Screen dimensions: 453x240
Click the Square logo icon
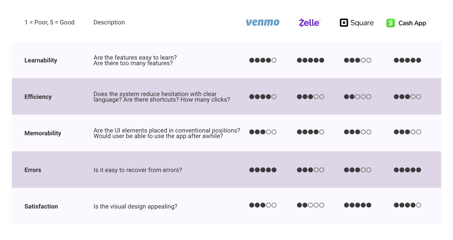(344, 23)
